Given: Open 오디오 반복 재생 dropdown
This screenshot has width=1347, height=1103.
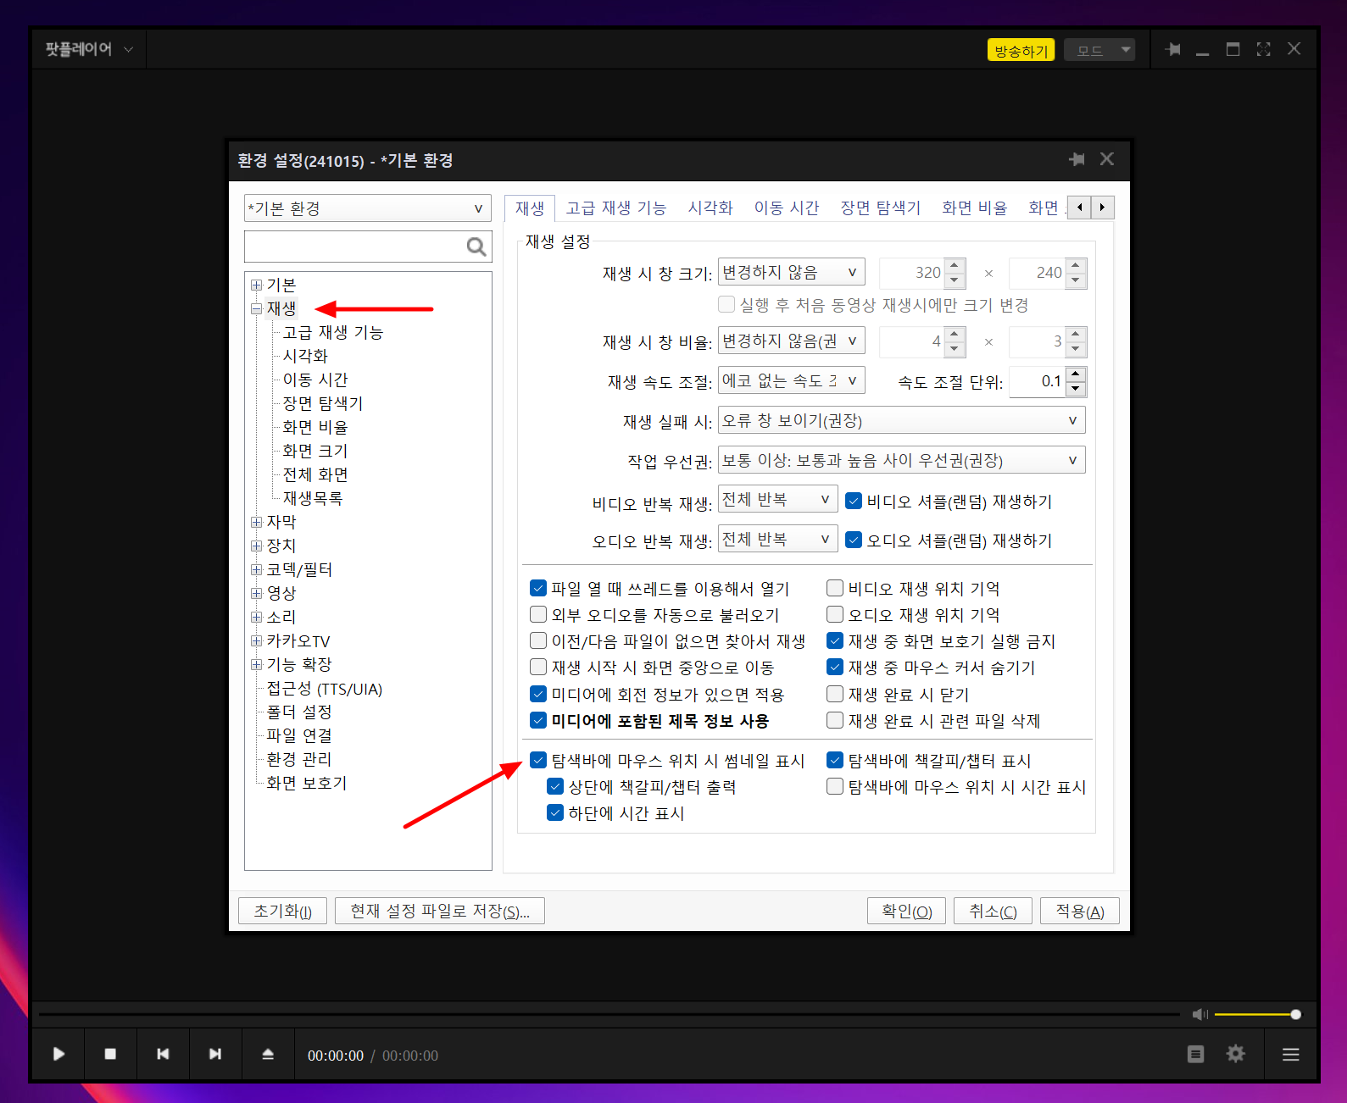Looking at the screenshot, I should click(778, 539).
